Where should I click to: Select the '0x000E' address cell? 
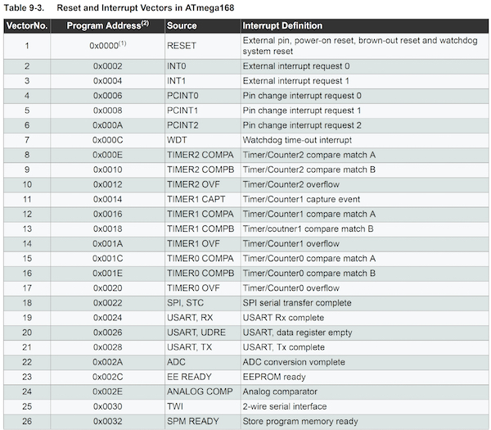108,155
